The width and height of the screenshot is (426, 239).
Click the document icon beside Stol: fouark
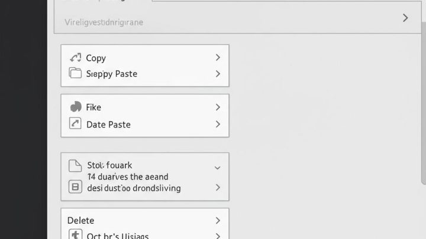(75, 166)
